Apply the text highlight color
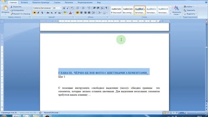Image resolution: width=208 pixels, height=117 pixels. click(65, 13)
